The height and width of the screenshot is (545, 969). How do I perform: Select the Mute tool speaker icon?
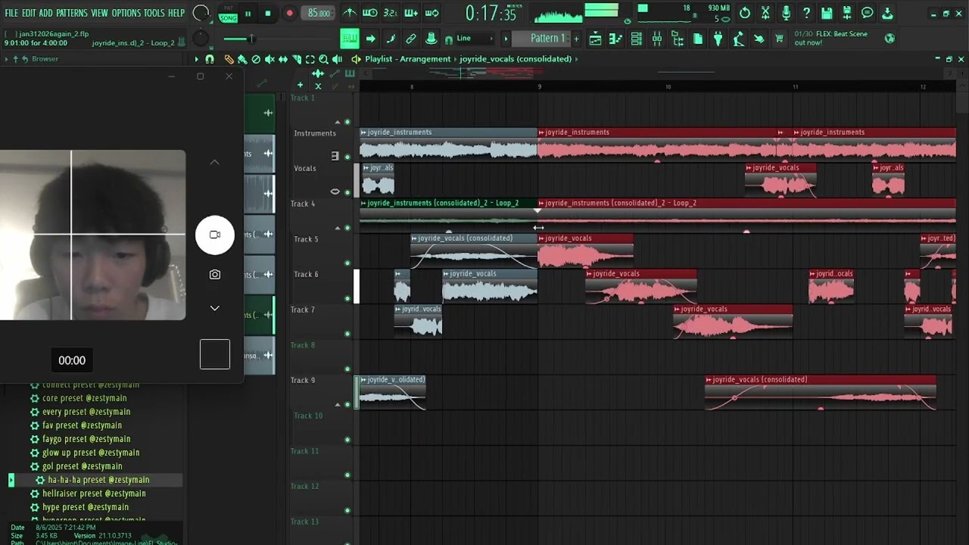[x=270, y=59]
